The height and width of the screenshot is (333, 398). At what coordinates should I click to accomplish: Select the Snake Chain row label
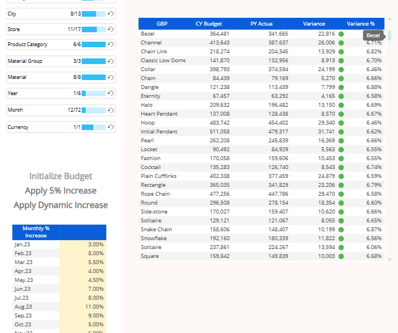pos(156,230)
